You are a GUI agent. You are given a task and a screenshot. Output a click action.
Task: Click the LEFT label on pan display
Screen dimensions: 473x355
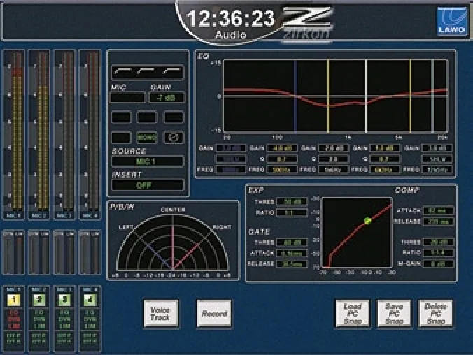pos(126,227)
